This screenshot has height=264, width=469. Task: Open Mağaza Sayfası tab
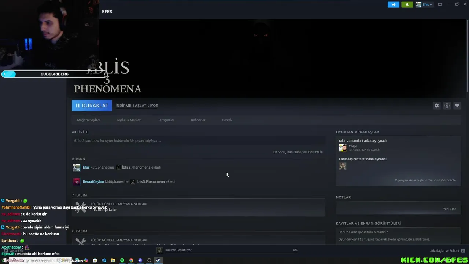88,120
